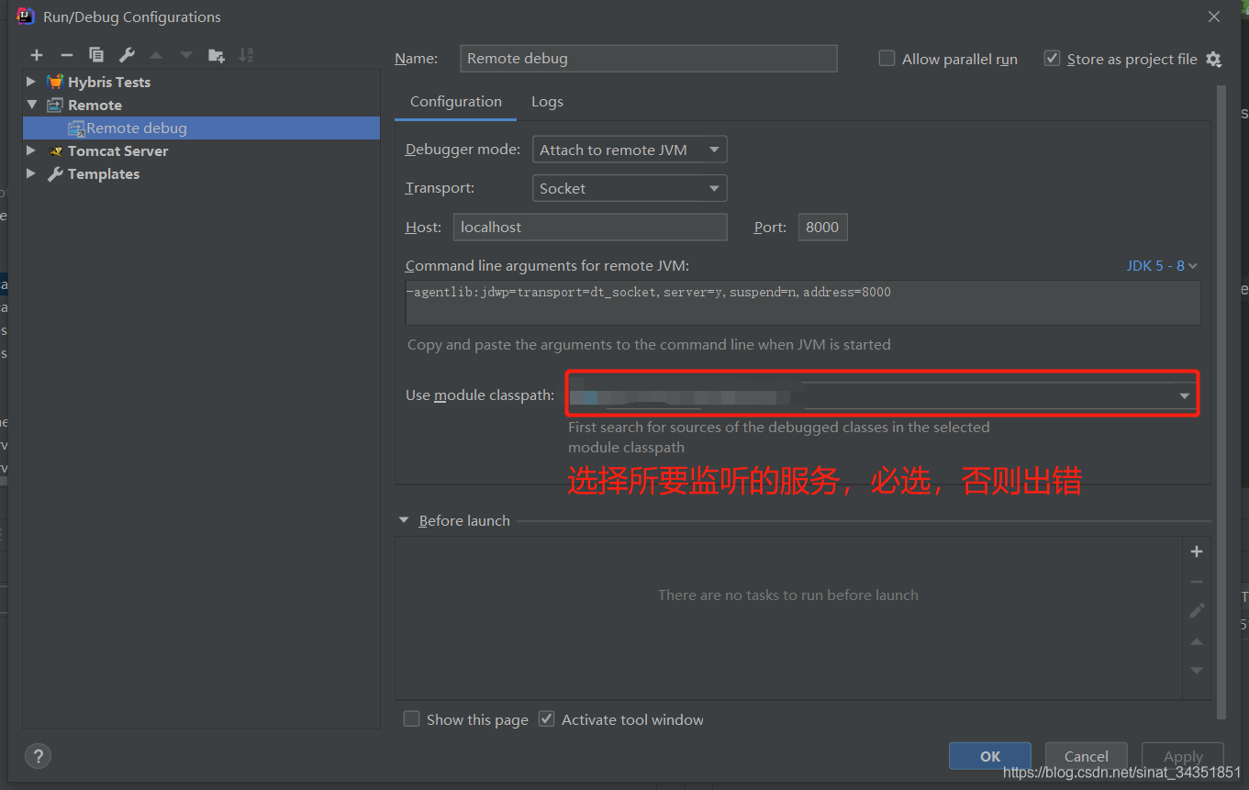Screen dimensions: 1249x790
Task: Click the Cancel button
Action: [1087, 756]
